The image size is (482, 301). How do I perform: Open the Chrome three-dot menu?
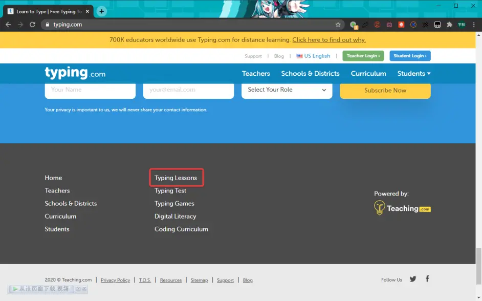tap(474, 25)
